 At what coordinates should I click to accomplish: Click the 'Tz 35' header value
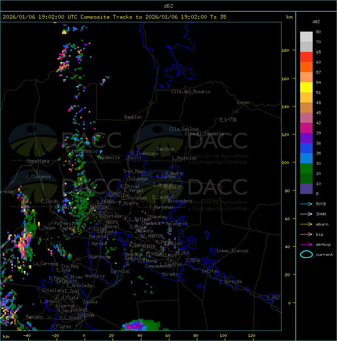click(x=218, y=17)
